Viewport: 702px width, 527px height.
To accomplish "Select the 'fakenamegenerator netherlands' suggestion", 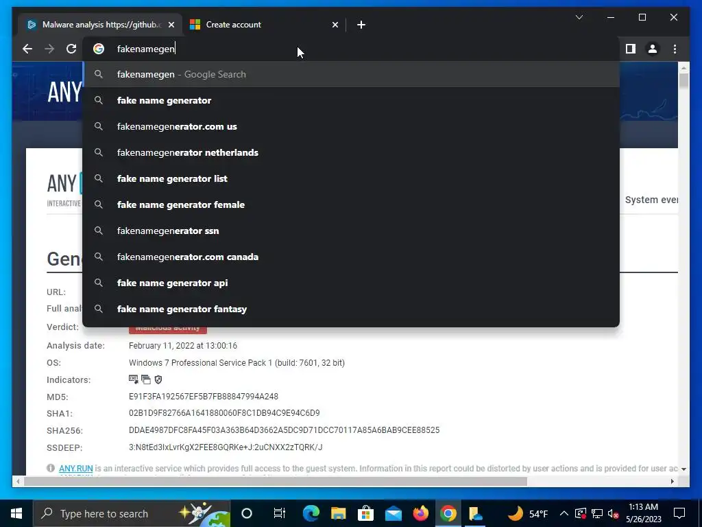I will click(351, 152).
